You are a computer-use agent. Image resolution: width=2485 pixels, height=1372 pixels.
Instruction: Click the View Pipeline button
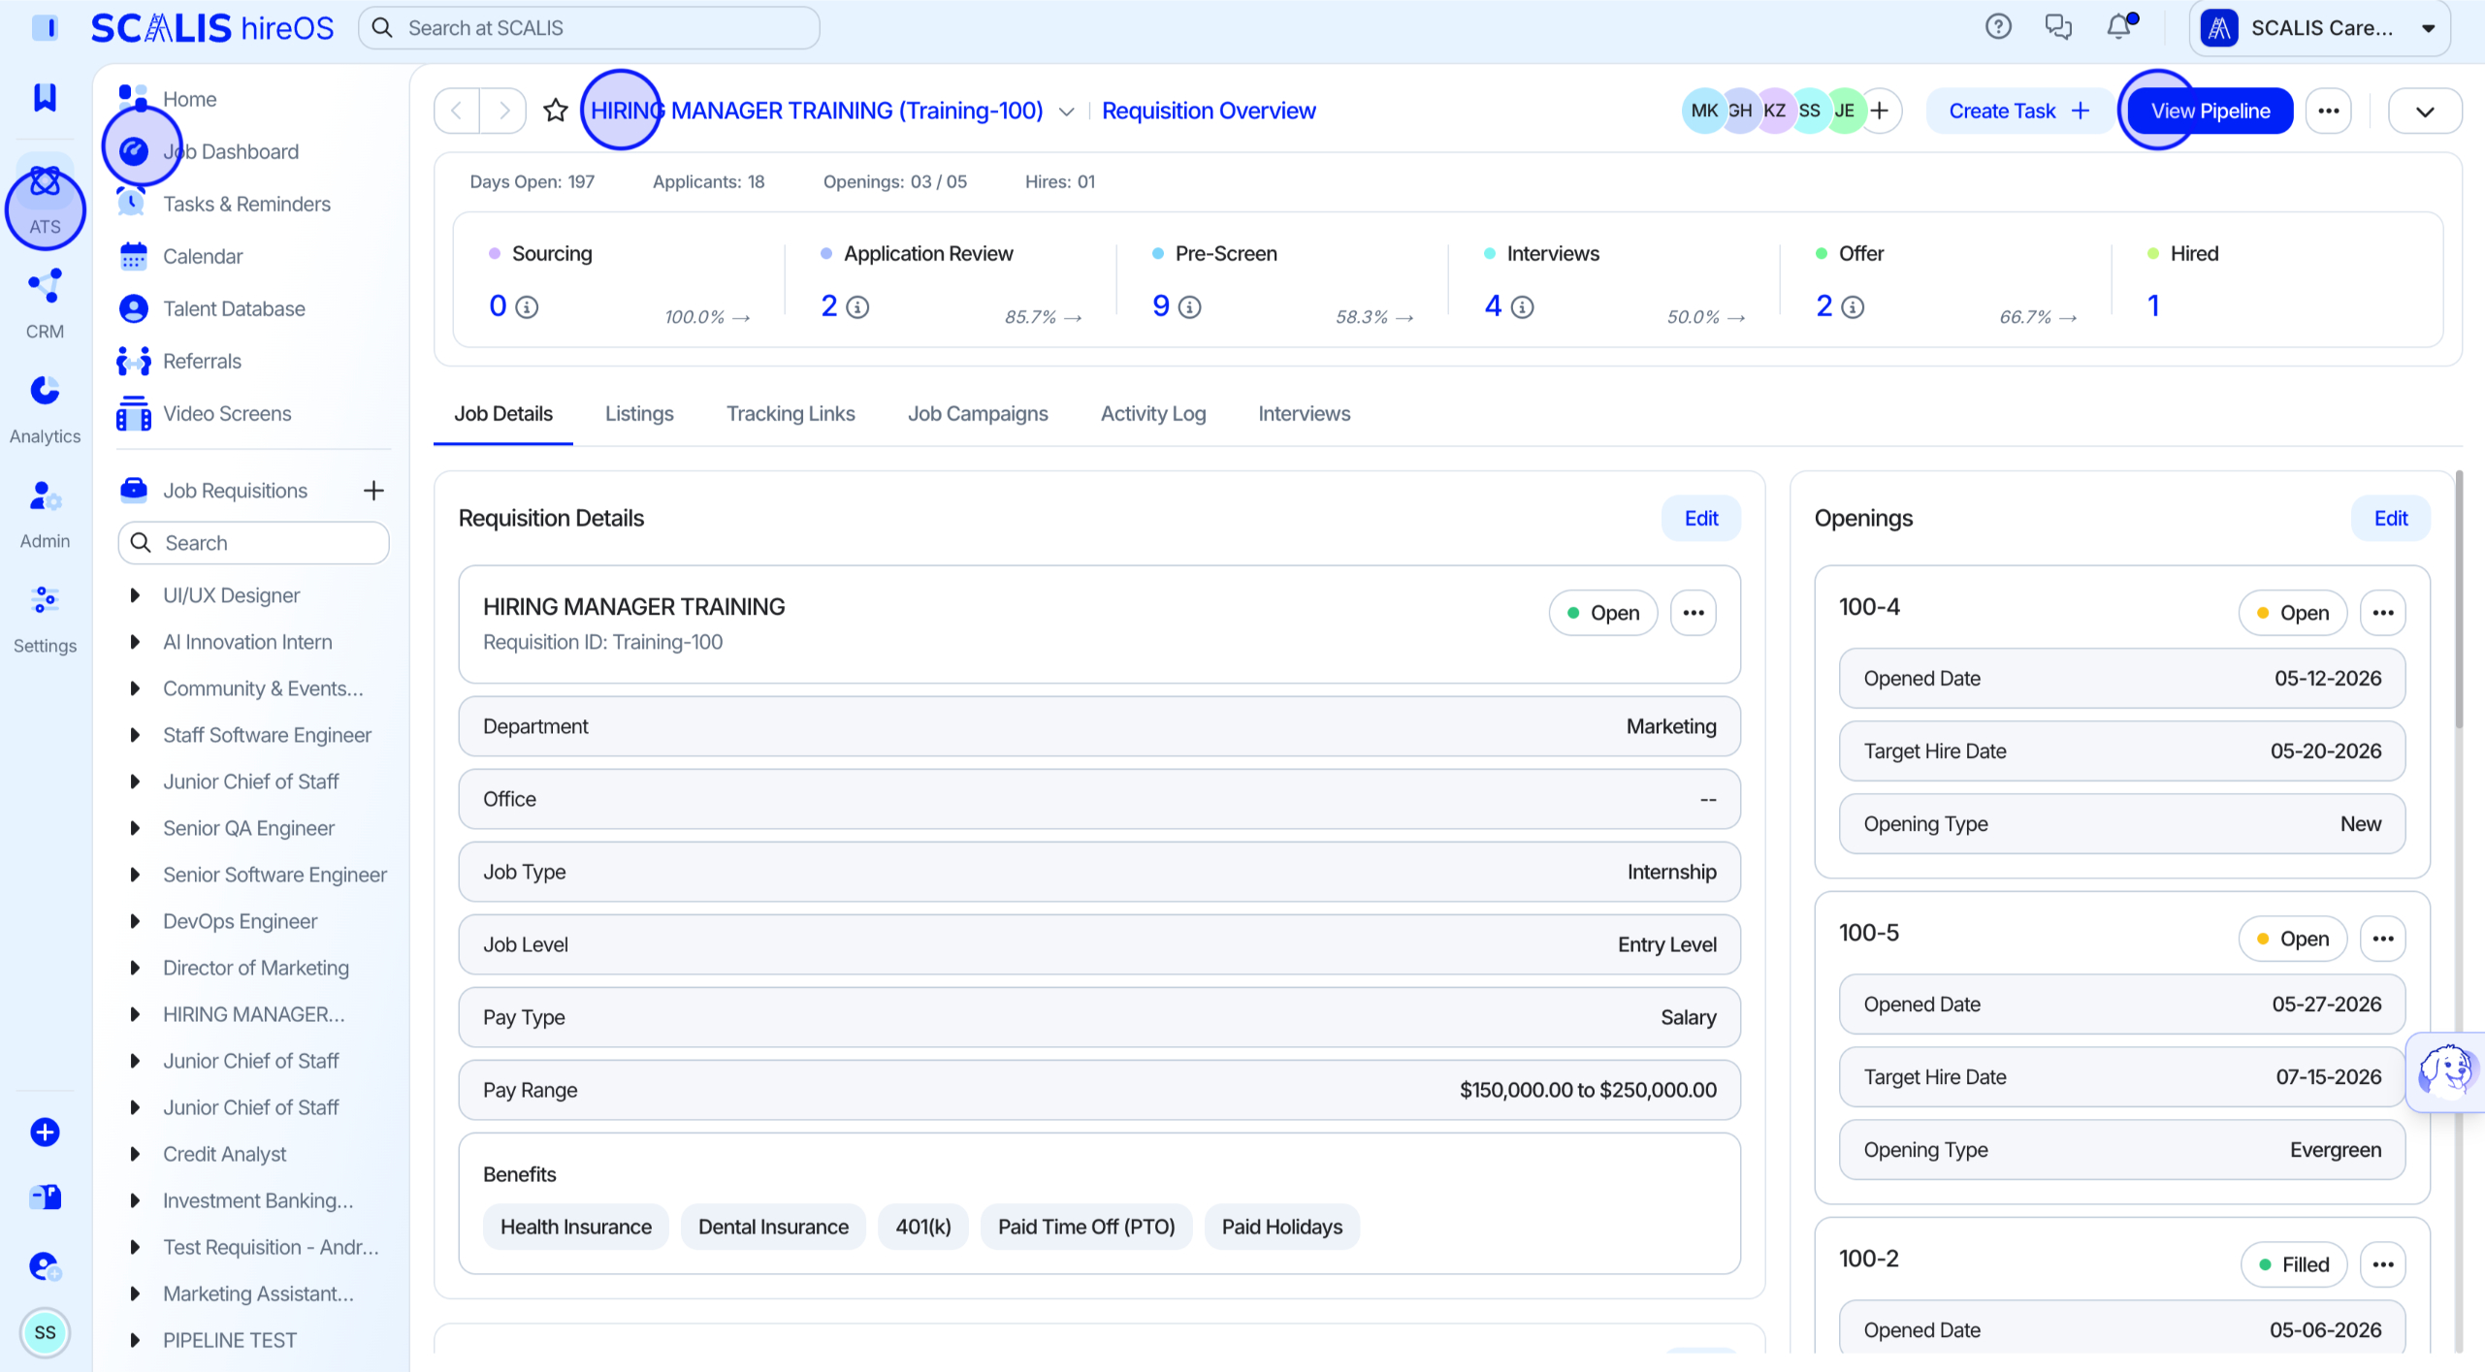[x=2210, y=111]
